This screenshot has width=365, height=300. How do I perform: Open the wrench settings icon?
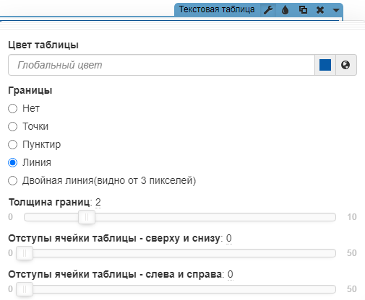[268, 10]
